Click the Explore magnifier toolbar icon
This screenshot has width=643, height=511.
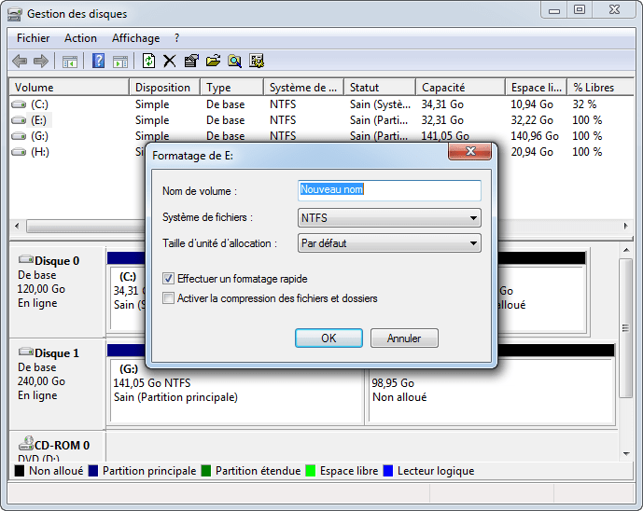coord(234,62)
